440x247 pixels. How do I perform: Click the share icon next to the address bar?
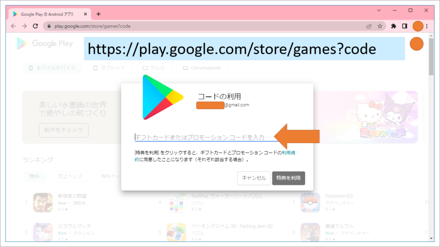click(x=369, y=26)
